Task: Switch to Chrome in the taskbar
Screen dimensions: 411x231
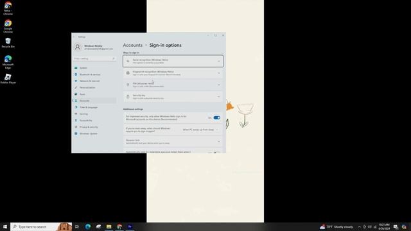Action: (119, 227)
